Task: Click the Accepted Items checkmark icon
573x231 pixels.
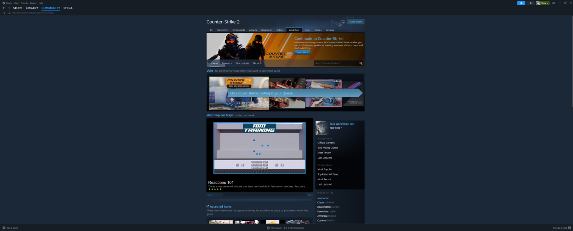Action: 208,206
